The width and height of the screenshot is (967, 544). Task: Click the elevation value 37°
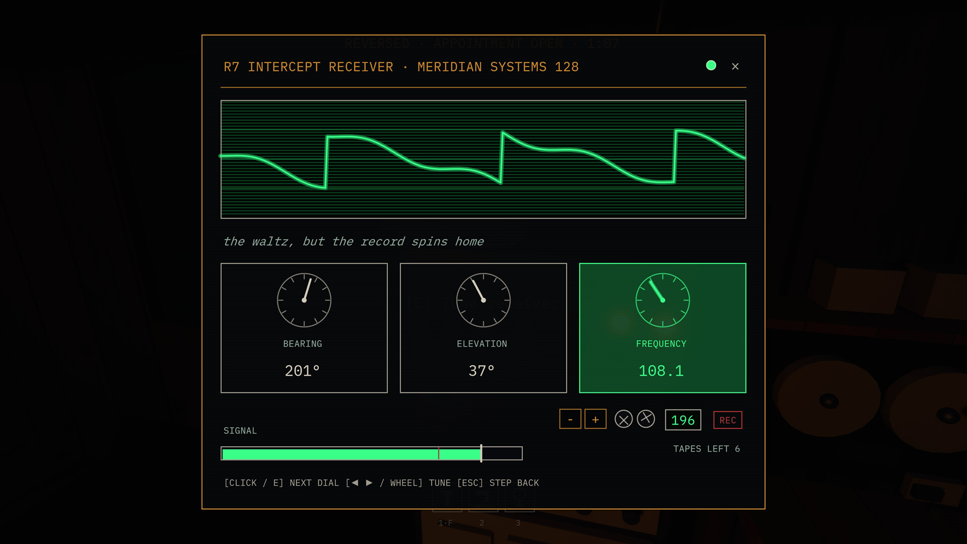(x=481, y=371)
